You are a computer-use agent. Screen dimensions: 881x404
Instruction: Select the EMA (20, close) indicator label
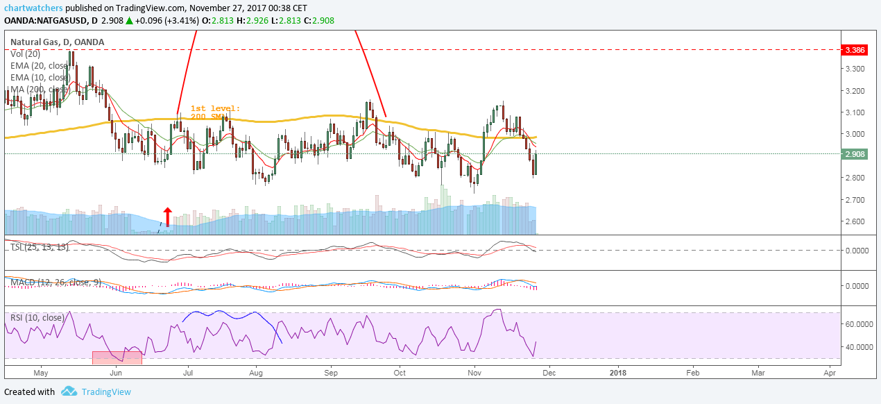pyautogui.click(x=40, y=65)
